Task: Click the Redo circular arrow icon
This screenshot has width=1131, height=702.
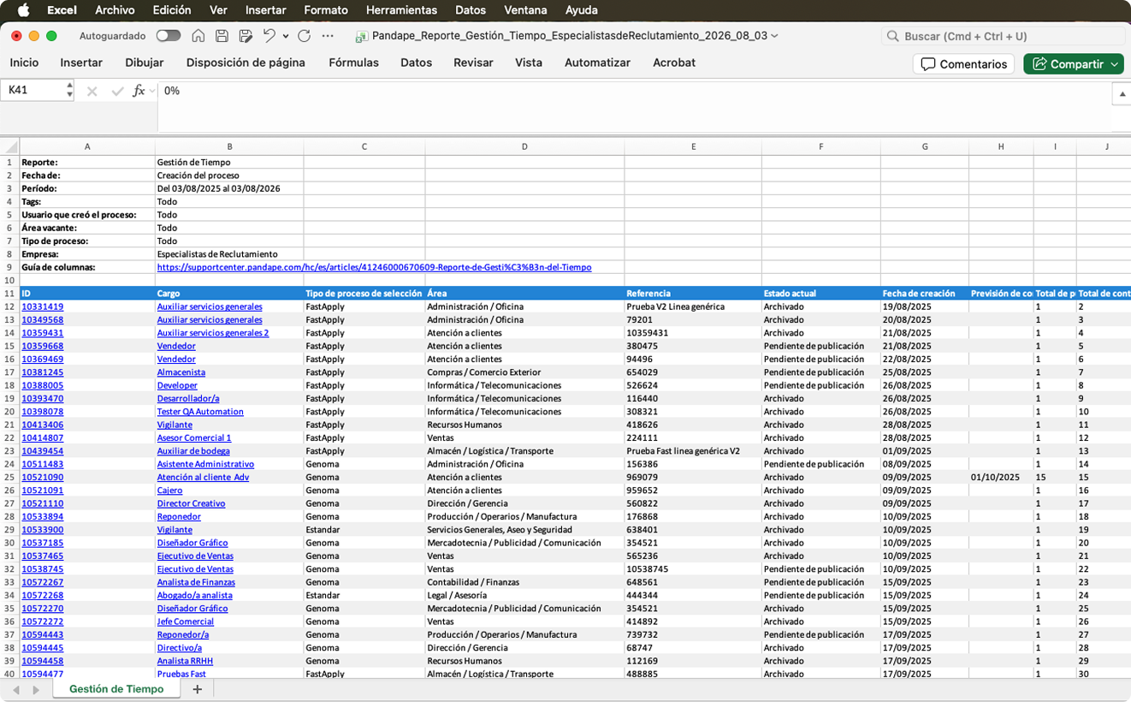Action: pos(304,36)
